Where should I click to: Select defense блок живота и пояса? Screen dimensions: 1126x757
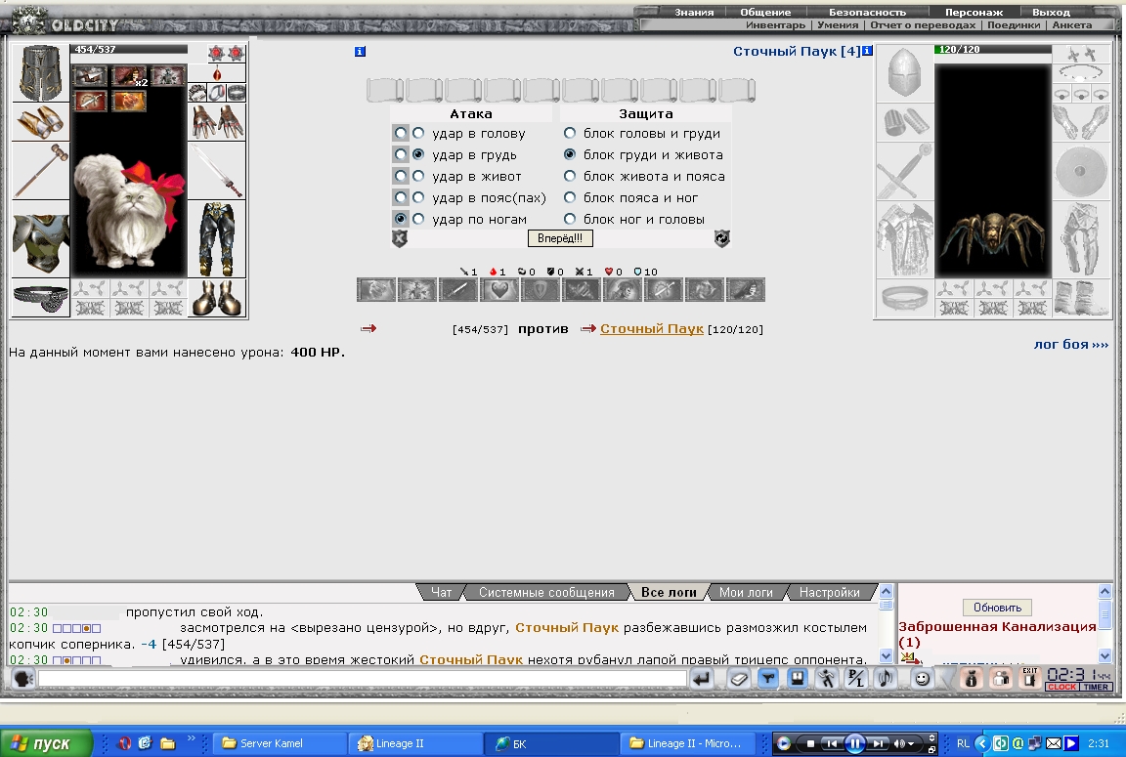coord(570,176)
